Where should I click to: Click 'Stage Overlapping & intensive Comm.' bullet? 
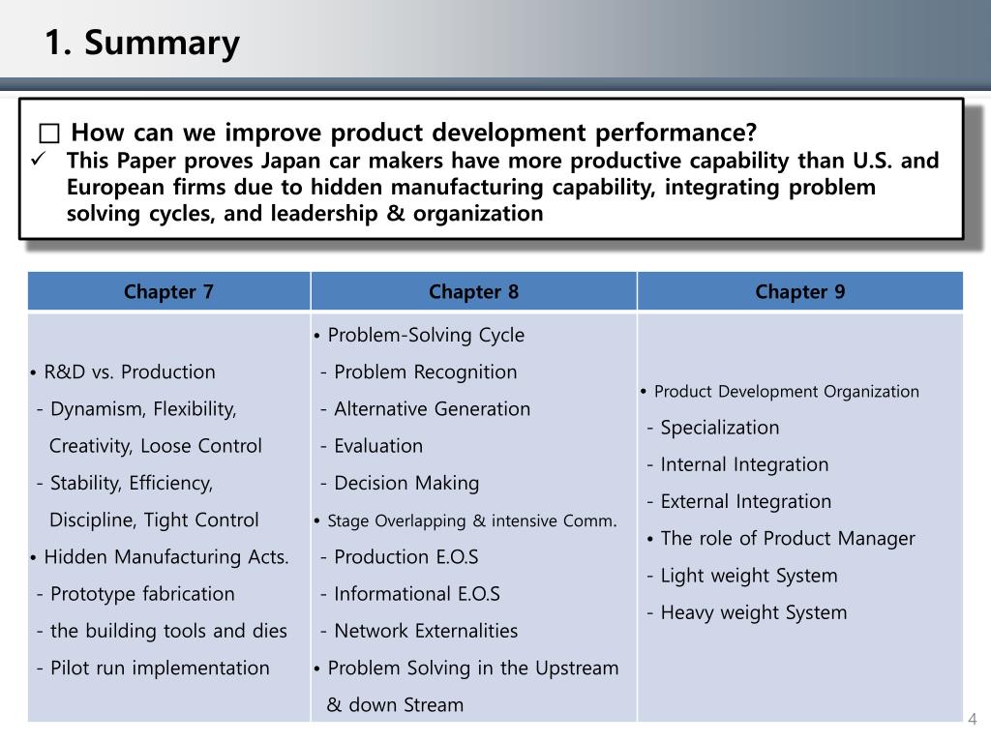click(472, 520)
